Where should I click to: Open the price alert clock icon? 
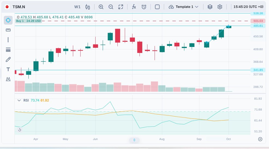[x=144, y=7]
